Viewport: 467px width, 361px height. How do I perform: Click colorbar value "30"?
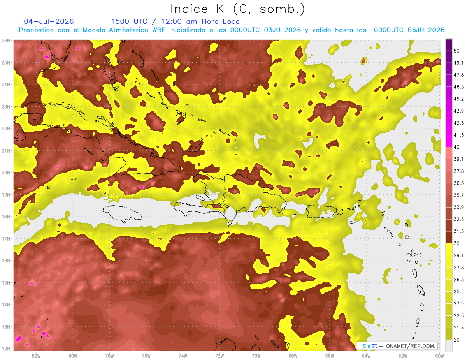click(x=457, y=243)
